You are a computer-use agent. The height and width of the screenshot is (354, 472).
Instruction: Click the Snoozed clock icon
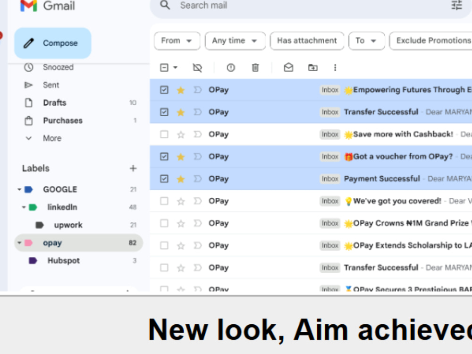tap(29, 67)
